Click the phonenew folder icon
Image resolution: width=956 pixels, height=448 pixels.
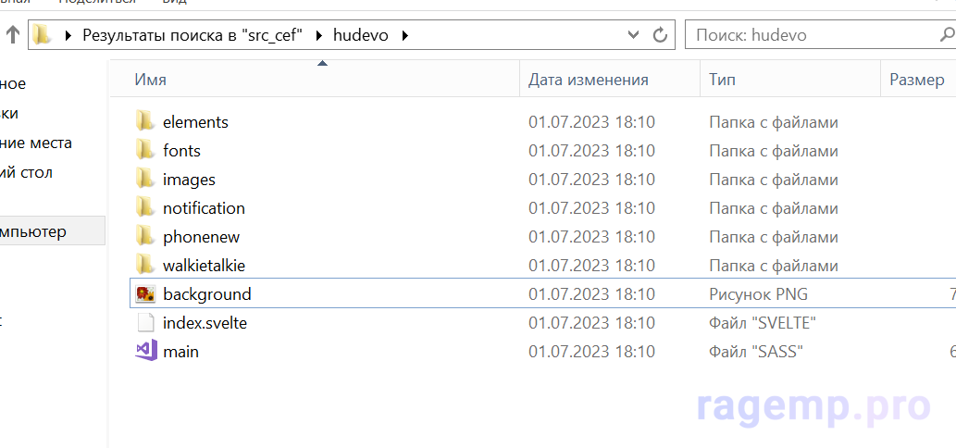pyautogui.click(x=144, y=236)
